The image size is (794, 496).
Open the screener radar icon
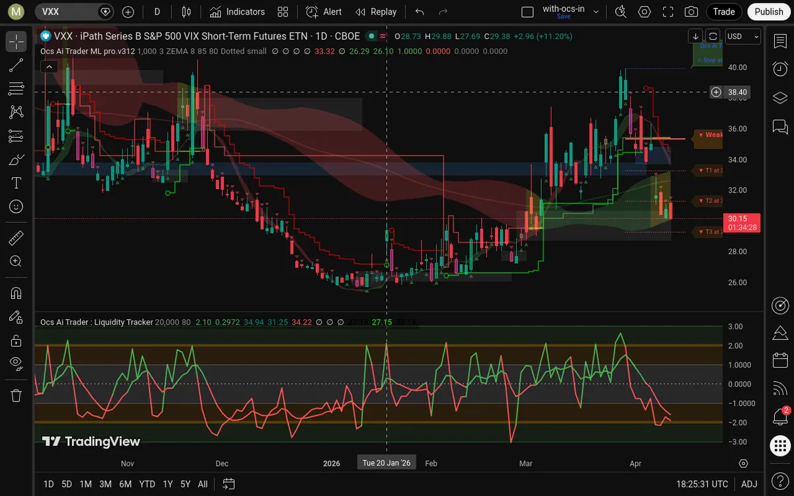(780, 305)
